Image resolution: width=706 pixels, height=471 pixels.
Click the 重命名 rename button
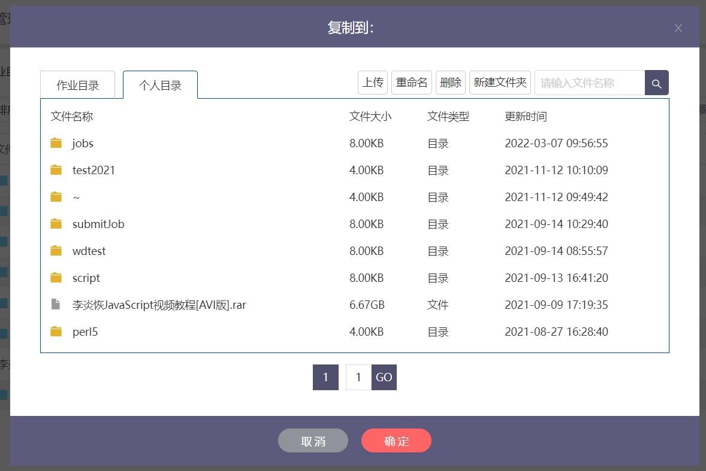click(412, 83)
